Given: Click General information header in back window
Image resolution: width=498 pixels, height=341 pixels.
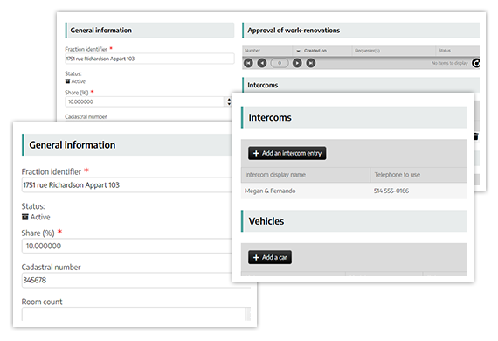Looking at the screenshot, I should [149, 31].
